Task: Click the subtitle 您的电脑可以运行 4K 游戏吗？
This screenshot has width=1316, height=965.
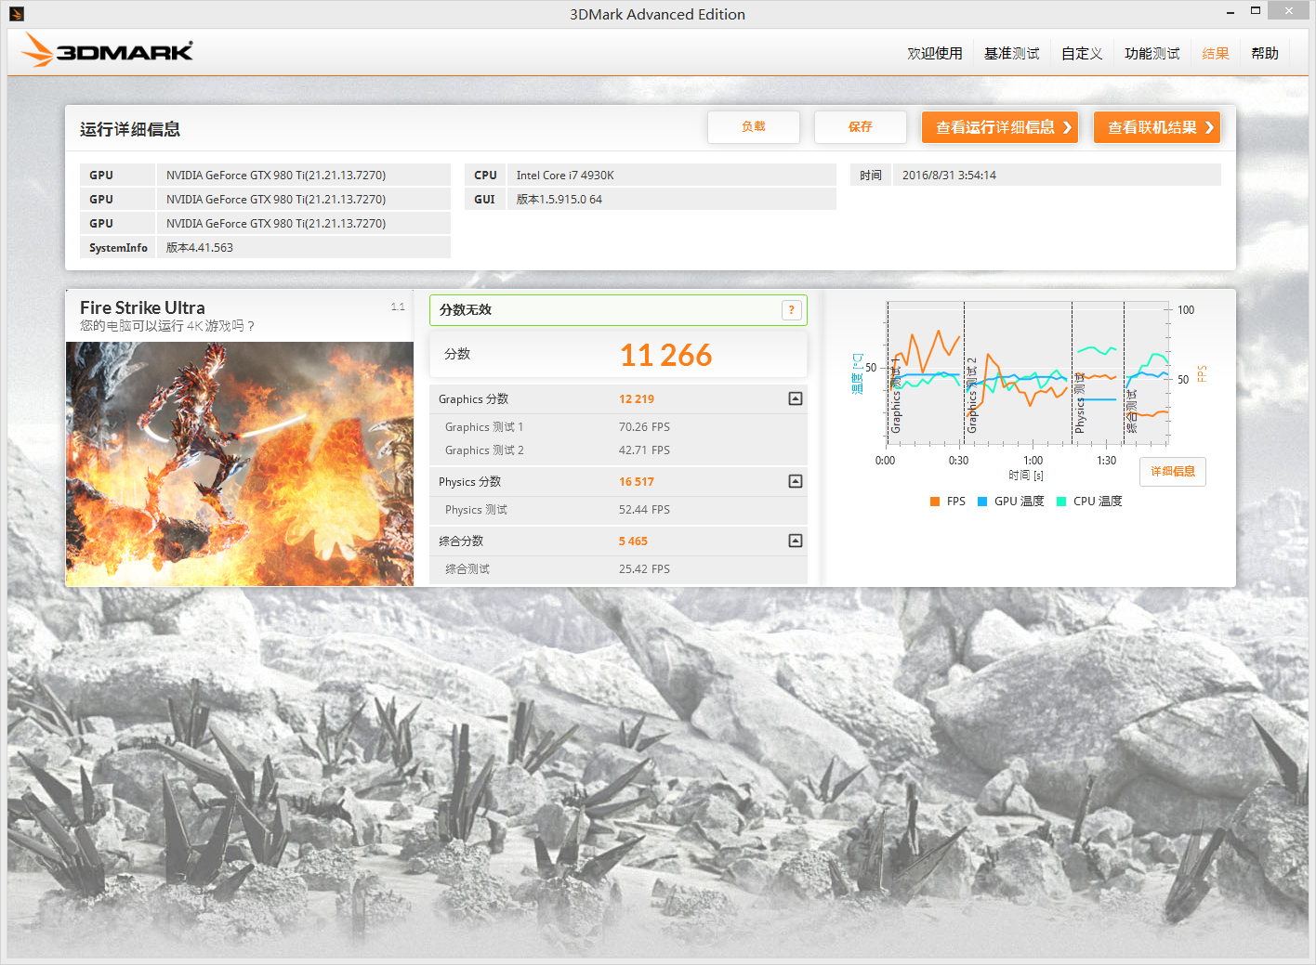Action: [x=167, y=326]
